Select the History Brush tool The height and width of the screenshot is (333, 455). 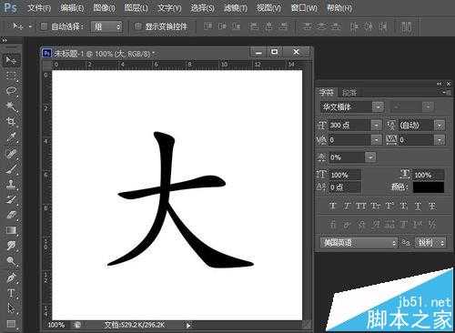click(x=11, y=199)
